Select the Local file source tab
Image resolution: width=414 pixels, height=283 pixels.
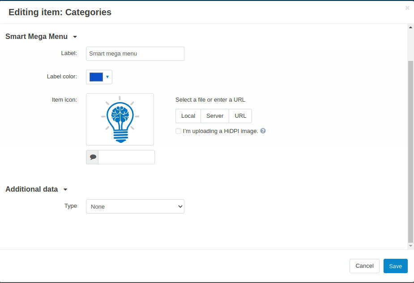pyautogui.click(x=188, y=116)
